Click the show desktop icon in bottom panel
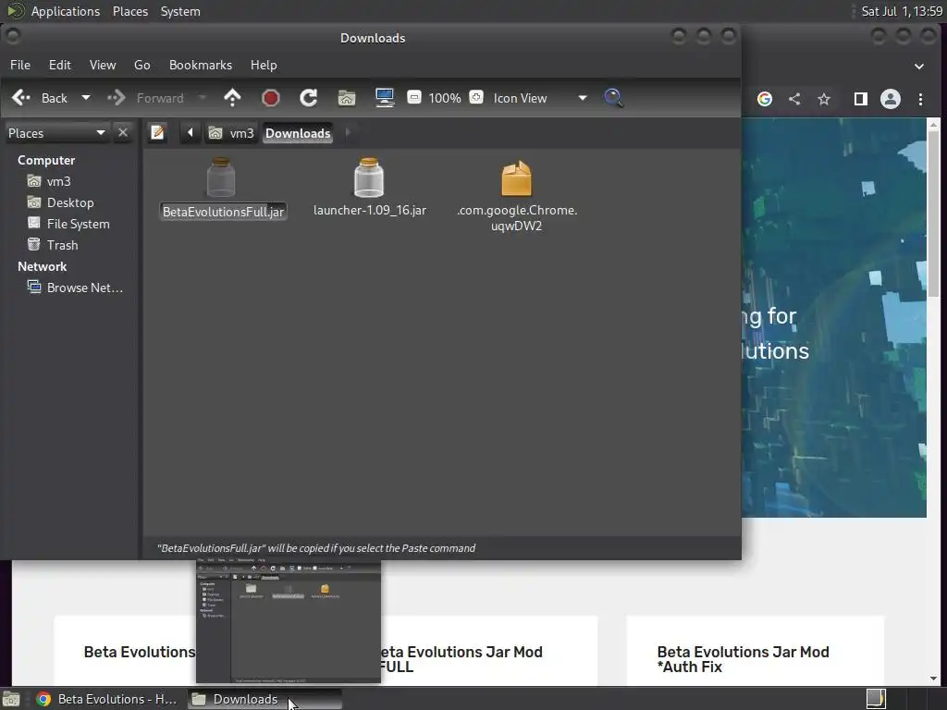 tap(11, 699)
